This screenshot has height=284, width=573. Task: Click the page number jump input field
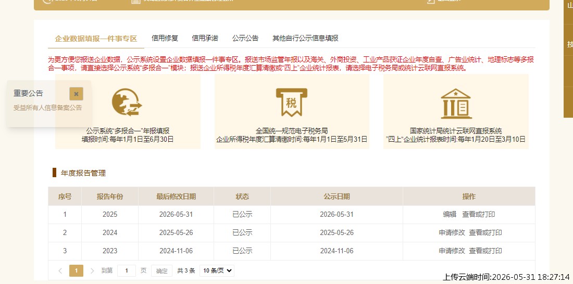tap(127, 271)
